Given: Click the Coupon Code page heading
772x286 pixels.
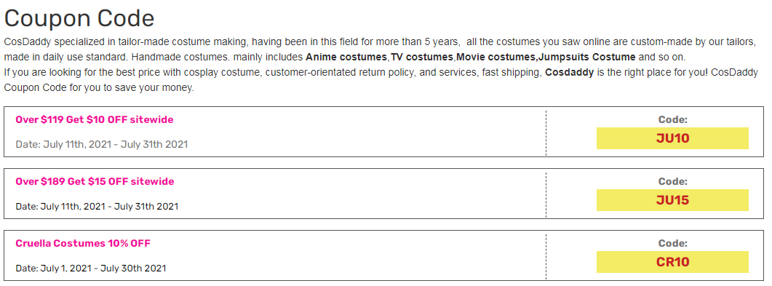Looking at the screenshot, I should coord(79,19).
